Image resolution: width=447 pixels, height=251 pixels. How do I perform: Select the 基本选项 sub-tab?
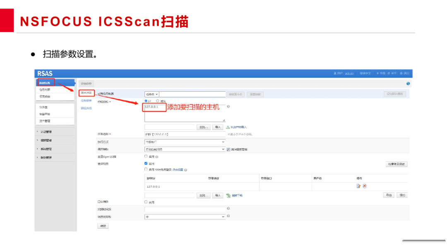(87, 93)
